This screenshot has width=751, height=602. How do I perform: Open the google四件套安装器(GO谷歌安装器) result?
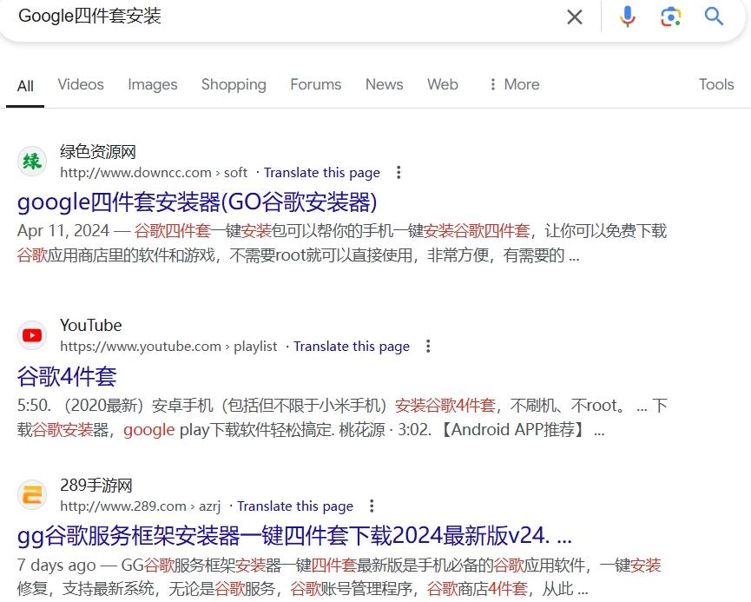pyautogui.click(x=197, y=202)
